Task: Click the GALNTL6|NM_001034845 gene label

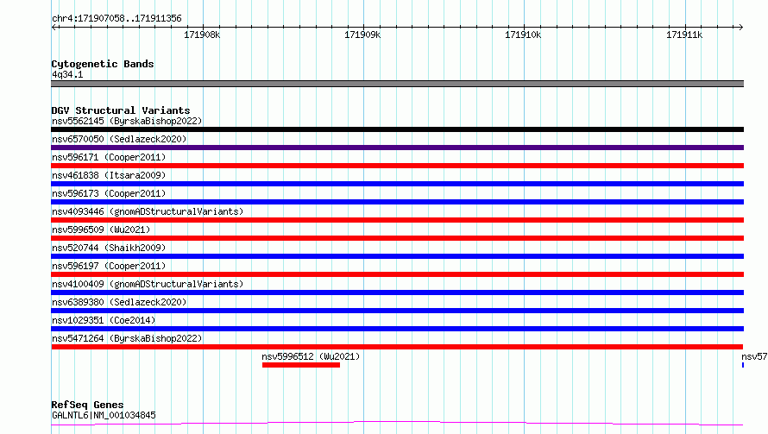Action: coord(104,415)
